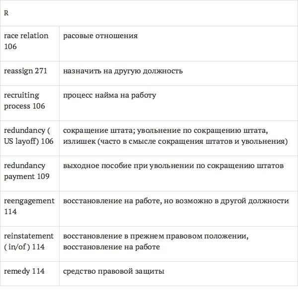Click 'назначить на другую должность' translation

click(x=123, y=71)
